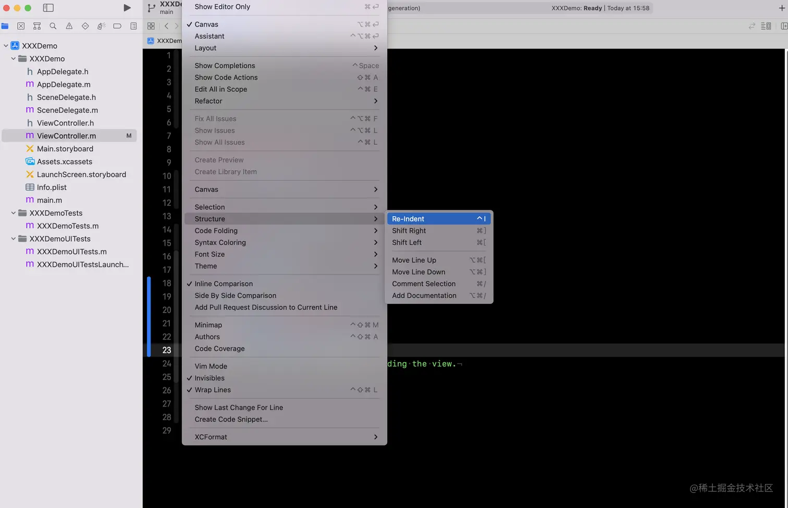Image resolution: width=788 pixels, height=508 pixels.
Task: Open the Theme submenu
Action: point(284,266)
